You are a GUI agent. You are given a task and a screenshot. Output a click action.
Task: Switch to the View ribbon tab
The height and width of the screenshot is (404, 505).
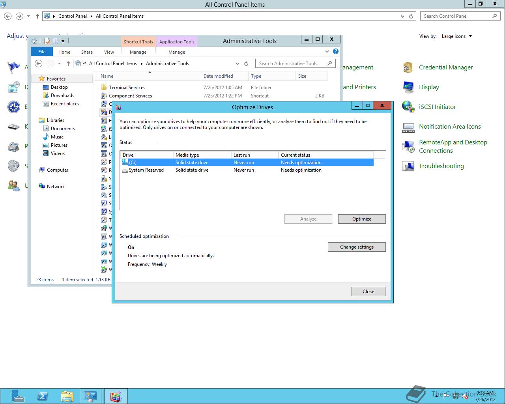[x=109, y=52]
